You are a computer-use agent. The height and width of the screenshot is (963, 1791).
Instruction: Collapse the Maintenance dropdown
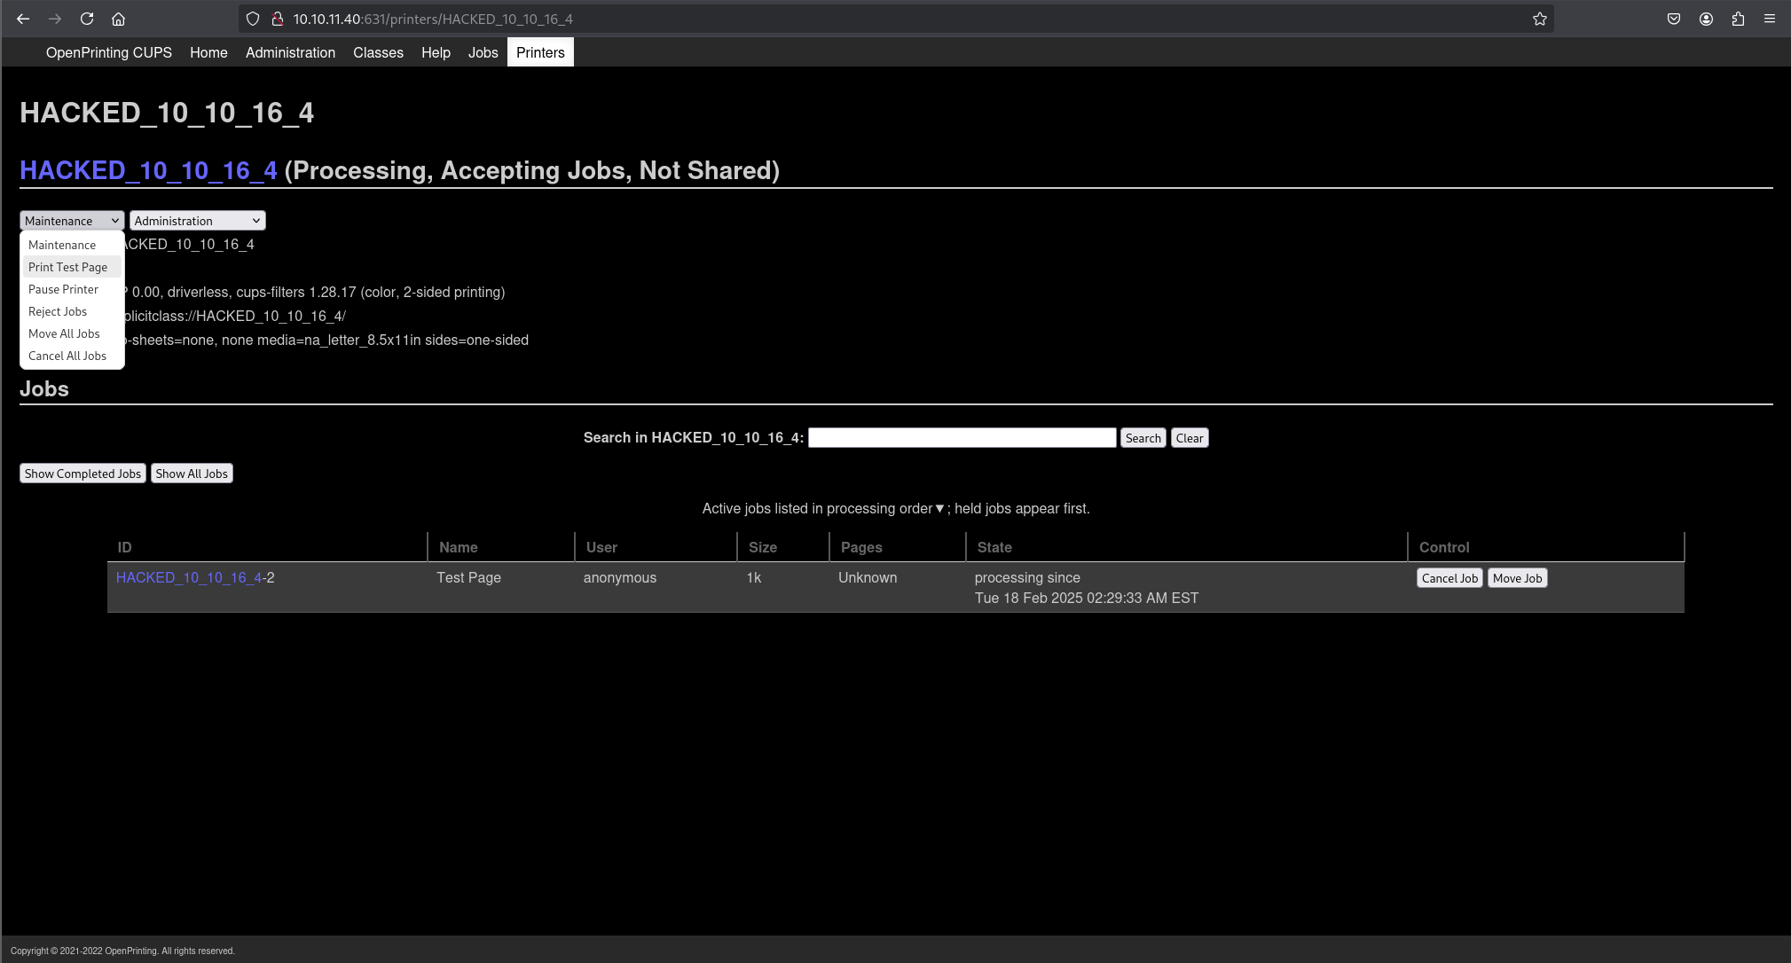(x=72, y=221)
